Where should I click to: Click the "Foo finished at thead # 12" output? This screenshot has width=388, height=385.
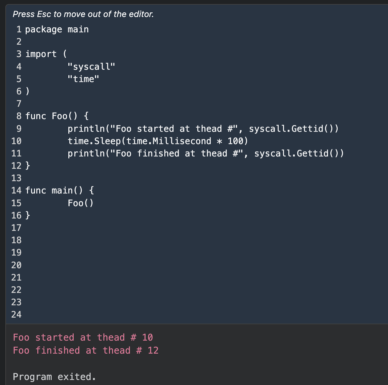(86, 350)
